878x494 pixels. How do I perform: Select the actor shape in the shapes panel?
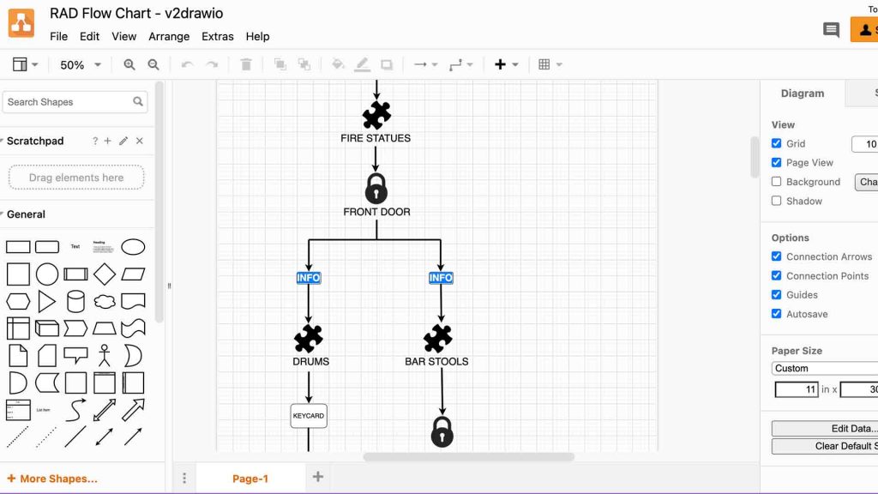click(x=105, y=355)
